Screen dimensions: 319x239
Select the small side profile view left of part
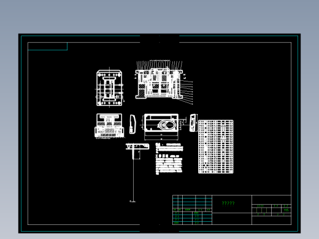tap(133, 124)
